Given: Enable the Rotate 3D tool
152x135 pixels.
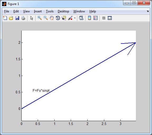Looking at the screenshot, I should pyautogui.click(x=58, y=18).
